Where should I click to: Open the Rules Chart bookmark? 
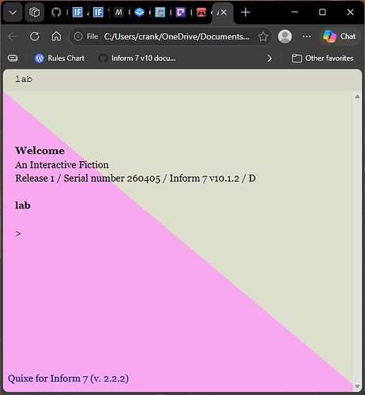click(59, 58)
